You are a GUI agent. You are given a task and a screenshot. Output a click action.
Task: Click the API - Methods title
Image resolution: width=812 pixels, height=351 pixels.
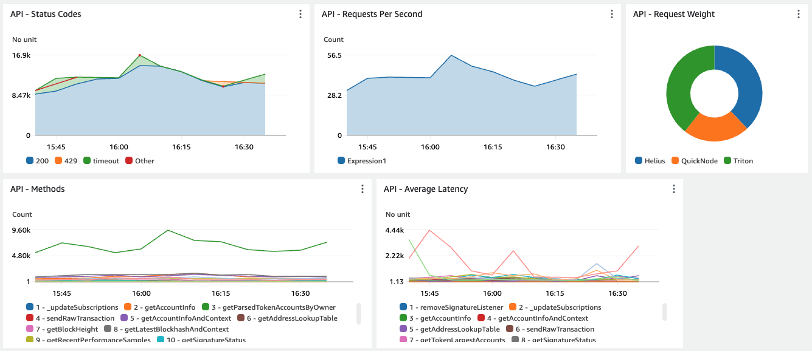pos(38,189)
